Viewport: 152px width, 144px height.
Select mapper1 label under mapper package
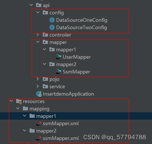tap(66, 50)
